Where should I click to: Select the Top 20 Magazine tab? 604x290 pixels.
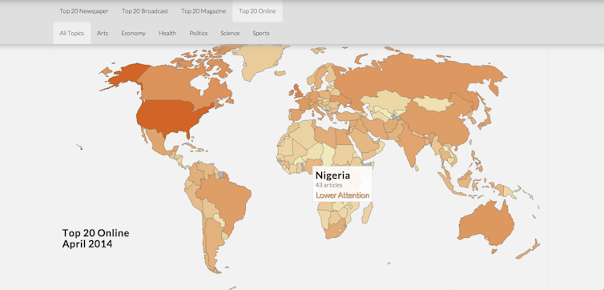coord(203,11)
